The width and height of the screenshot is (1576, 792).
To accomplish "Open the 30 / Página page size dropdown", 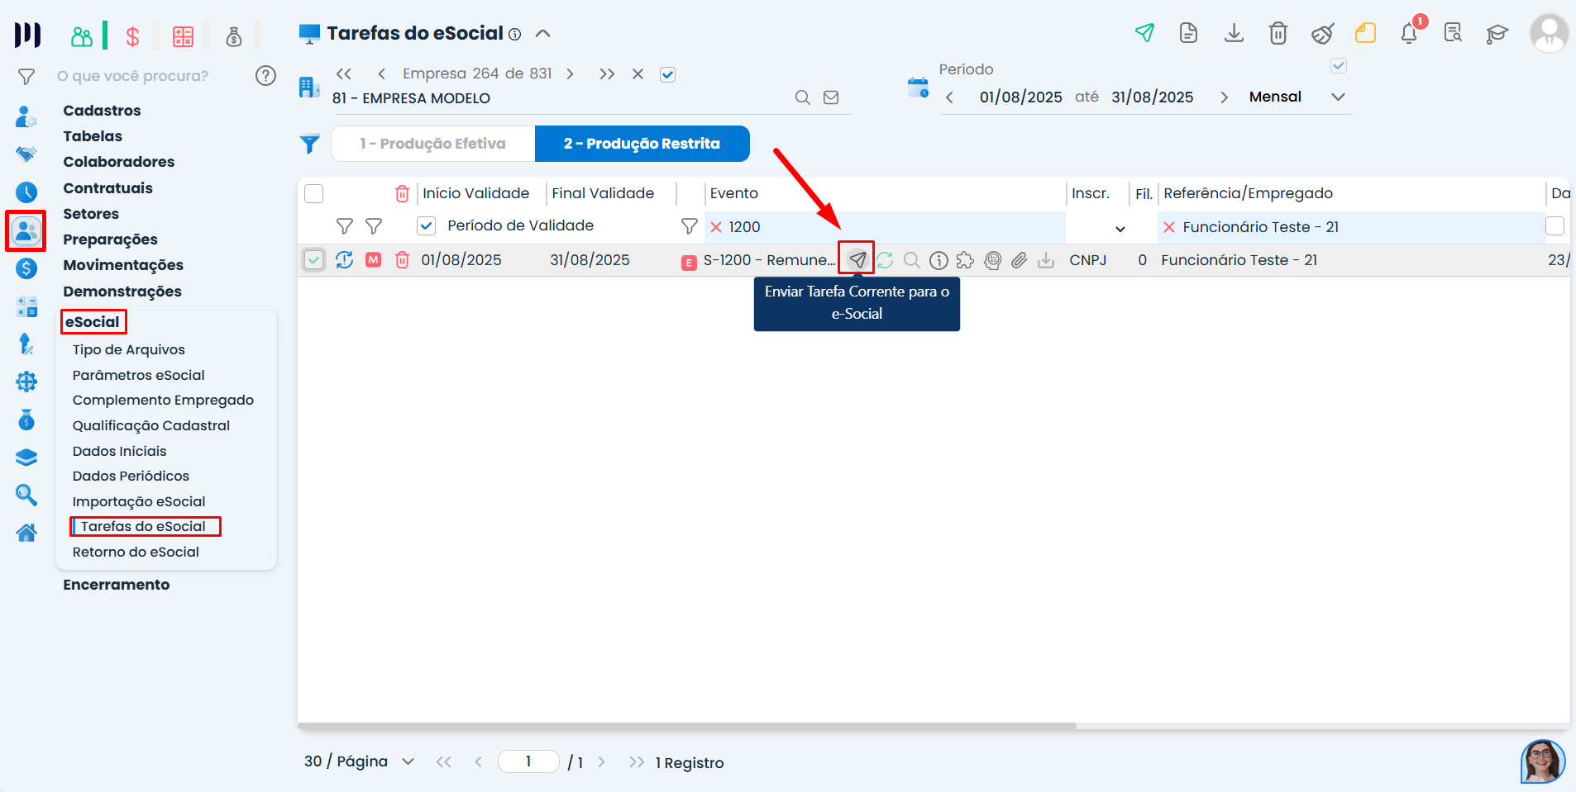I will point(359,761).
